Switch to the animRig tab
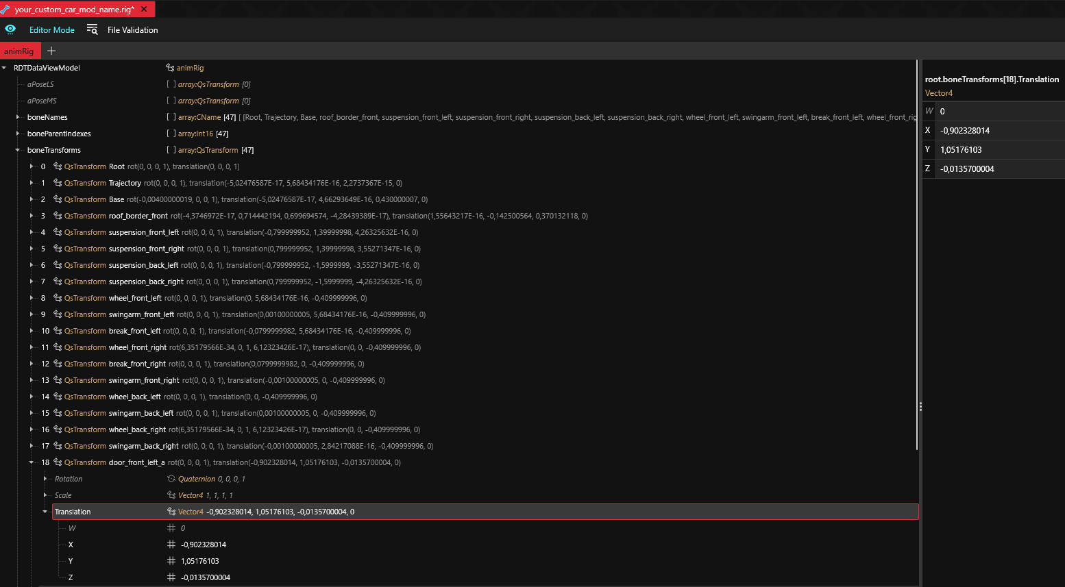 [19, 51]
